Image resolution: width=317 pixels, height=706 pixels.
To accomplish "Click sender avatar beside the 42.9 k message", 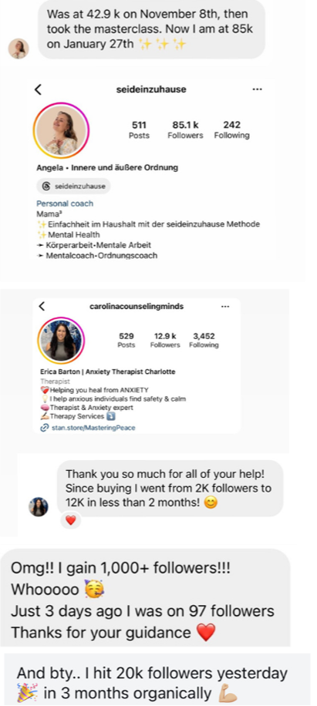I will [19, 49].
